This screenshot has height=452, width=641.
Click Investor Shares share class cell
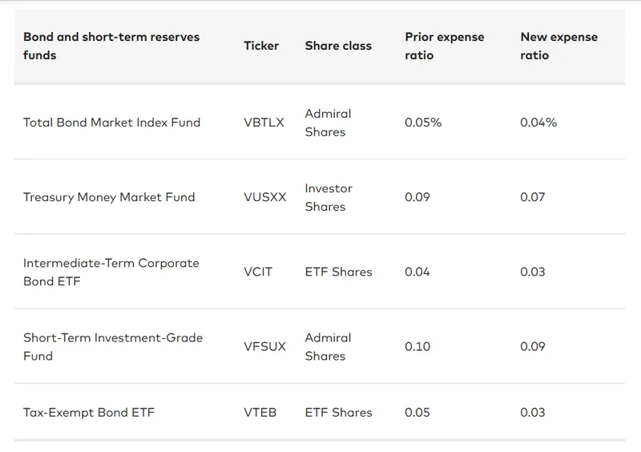point(329,197)
